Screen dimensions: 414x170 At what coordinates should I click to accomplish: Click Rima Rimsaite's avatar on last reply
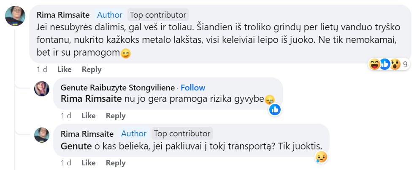(x=42, y=135)
